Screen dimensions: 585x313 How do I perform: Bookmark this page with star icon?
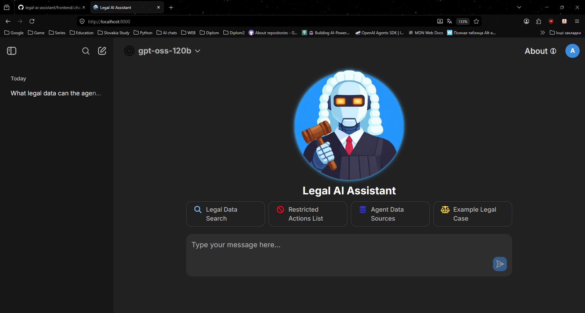476,21
